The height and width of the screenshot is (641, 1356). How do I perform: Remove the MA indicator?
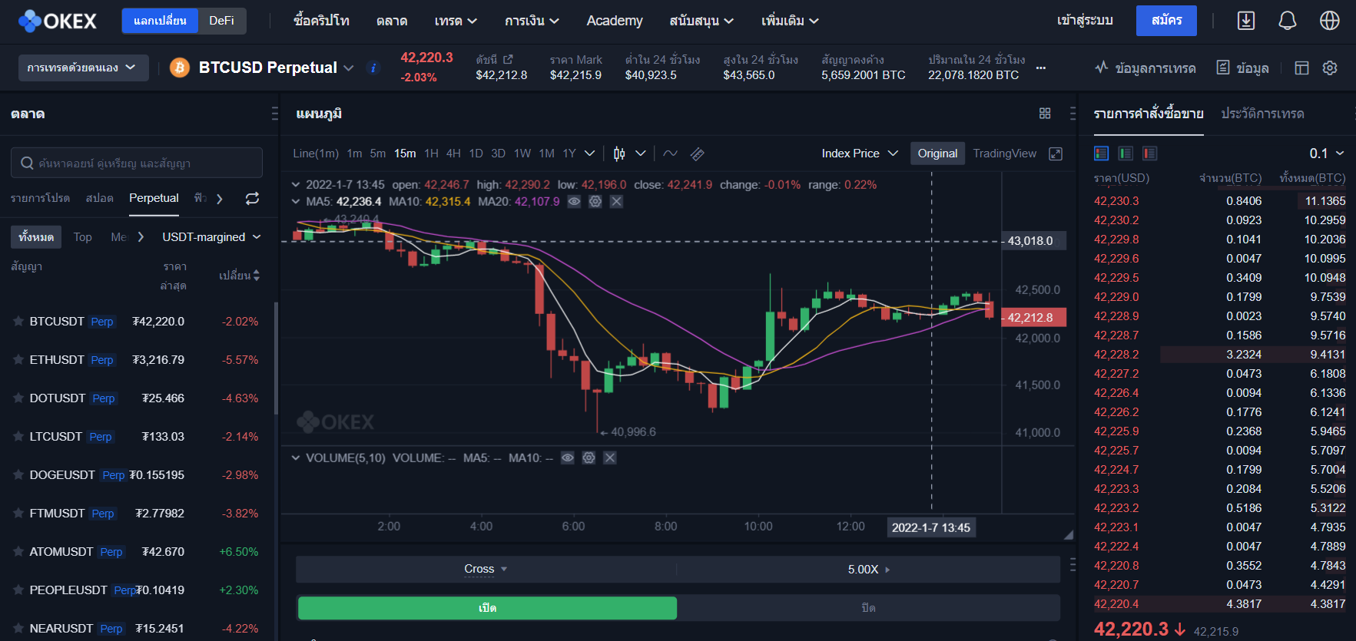[616, 202]
